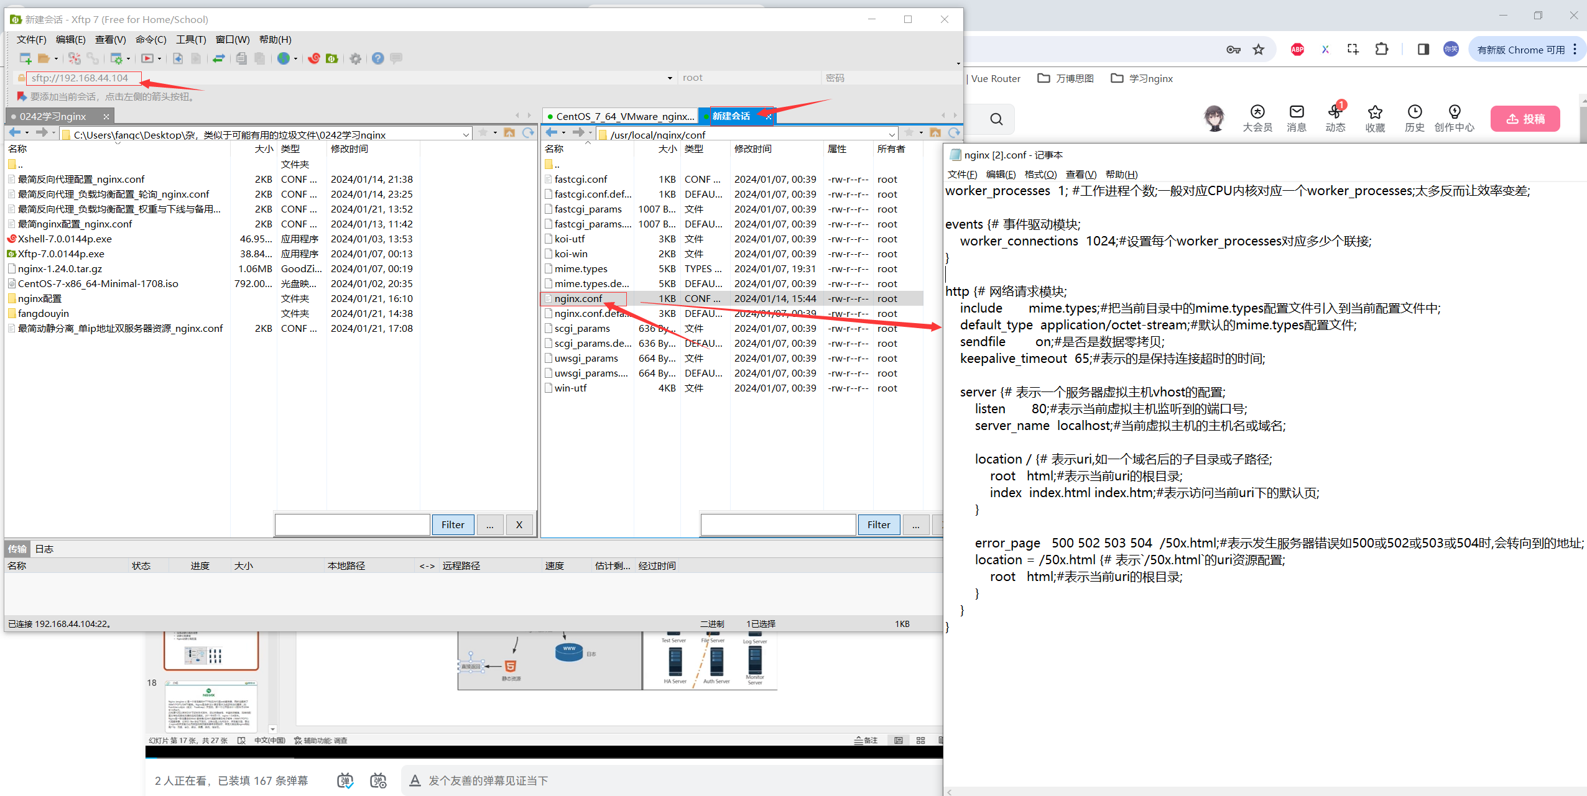Image resolution: width=1587 pixels, height=796 pixels.
Task: Switch to the CentOS_7_64_VMware_nginx tab
Action: [x=619, y=116]
